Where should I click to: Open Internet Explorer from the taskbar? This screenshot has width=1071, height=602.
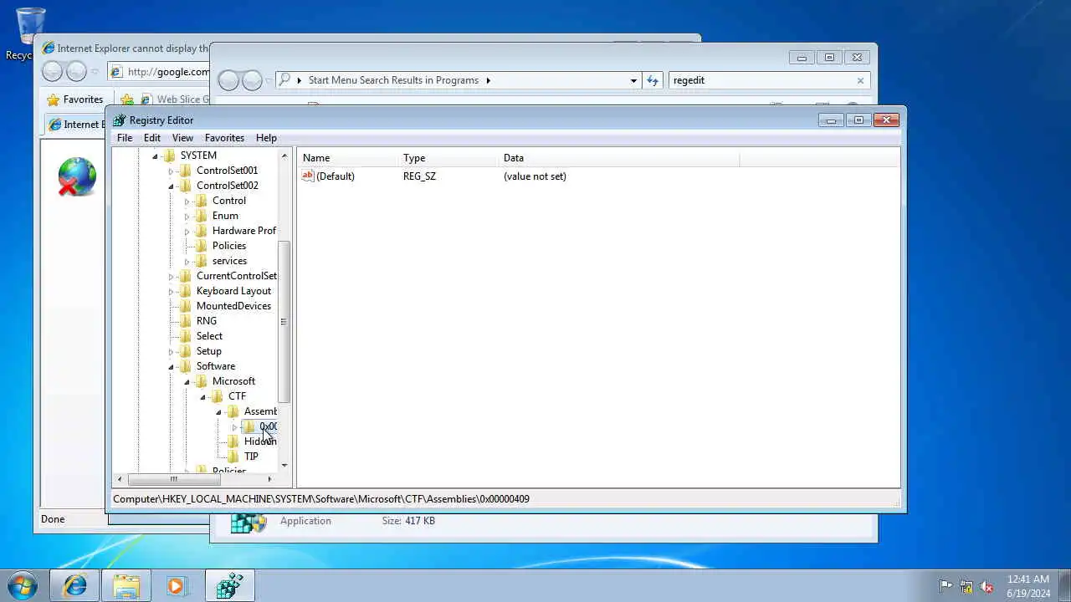click(74, 586)
